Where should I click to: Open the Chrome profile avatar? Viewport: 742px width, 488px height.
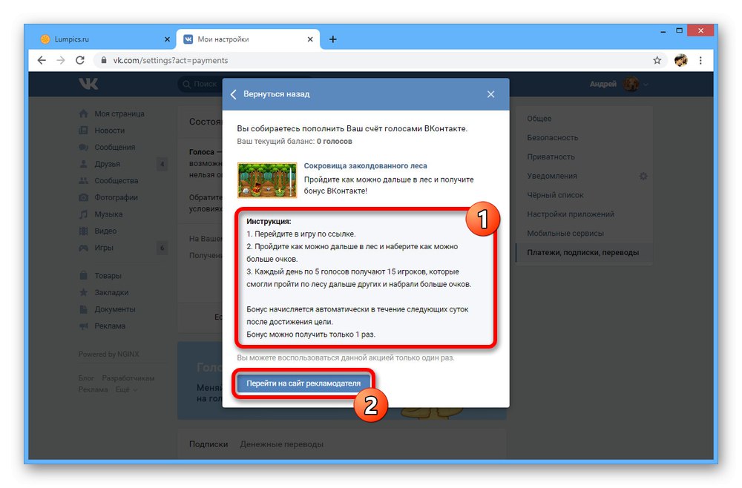680,60
